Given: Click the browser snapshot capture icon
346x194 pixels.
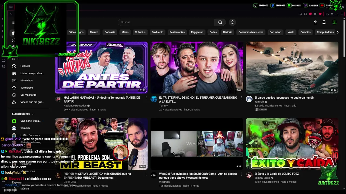Looking at the screenshot, I should (305, 14).
